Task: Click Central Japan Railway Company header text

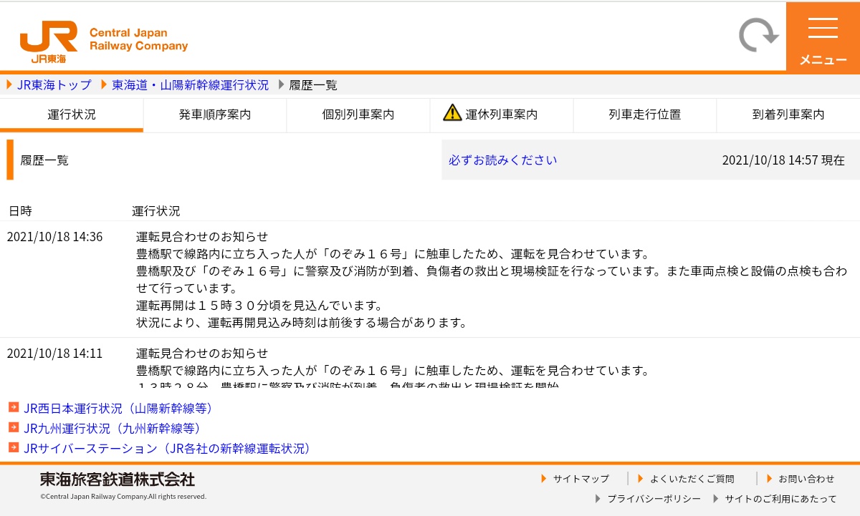Action: pos(138,39)
